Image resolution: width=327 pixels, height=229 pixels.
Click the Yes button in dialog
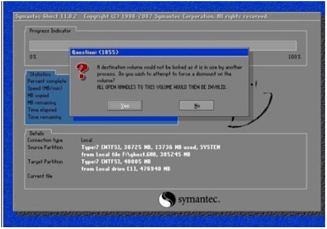click(124, 105)
